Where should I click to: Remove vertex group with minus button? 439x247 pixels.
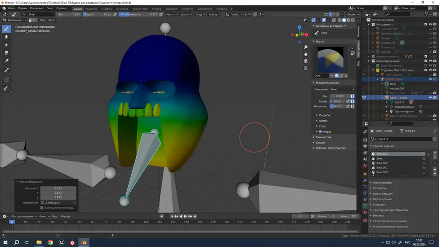coord(435,157)
